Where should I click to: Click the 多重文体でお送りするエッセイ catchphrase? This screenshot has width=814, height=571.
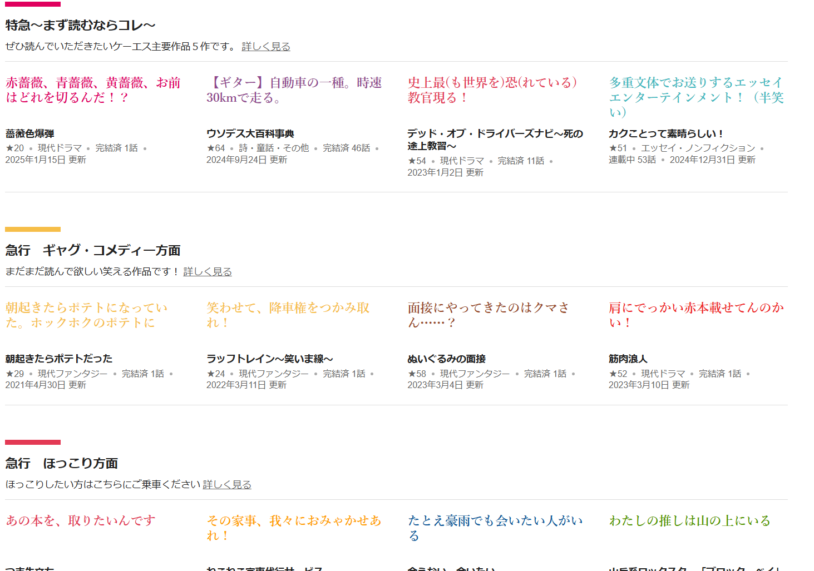(x=695, y=90)
